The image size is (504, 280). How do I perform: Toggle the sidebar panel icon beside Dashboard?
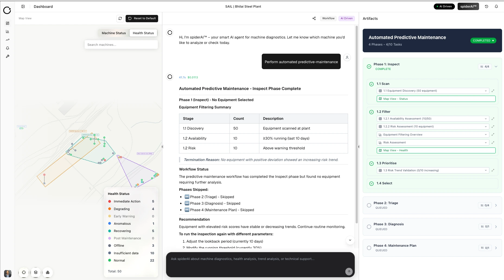click(x=23, y=7)
